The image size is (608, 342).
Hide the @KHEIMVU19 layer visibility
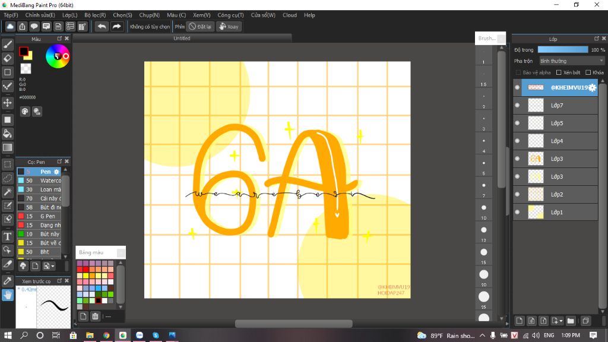517,88
